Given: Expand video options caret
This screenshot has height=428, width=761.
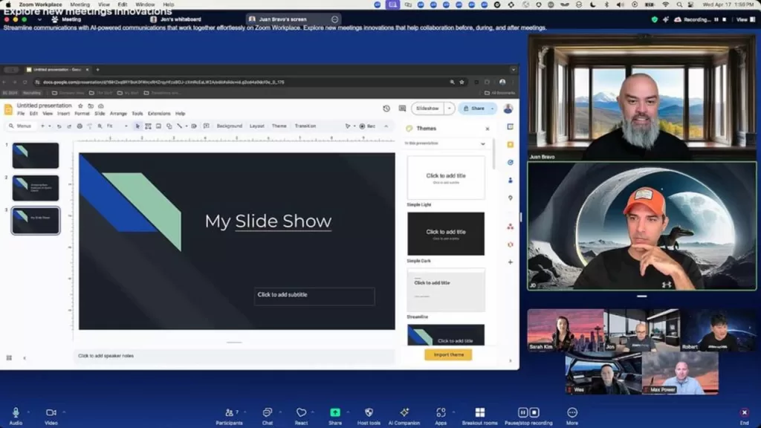Looking at the screenshot, I should (x=64, y=412).
